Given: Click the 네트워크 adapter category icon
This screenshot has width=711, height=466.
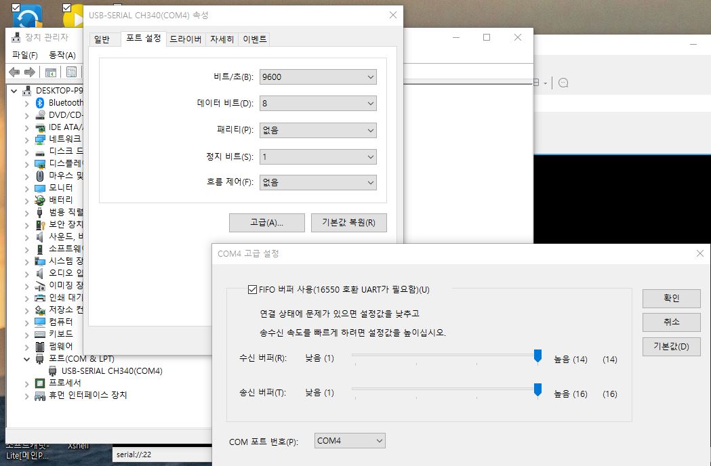Looking at the screenshot, I should point(40,139).
